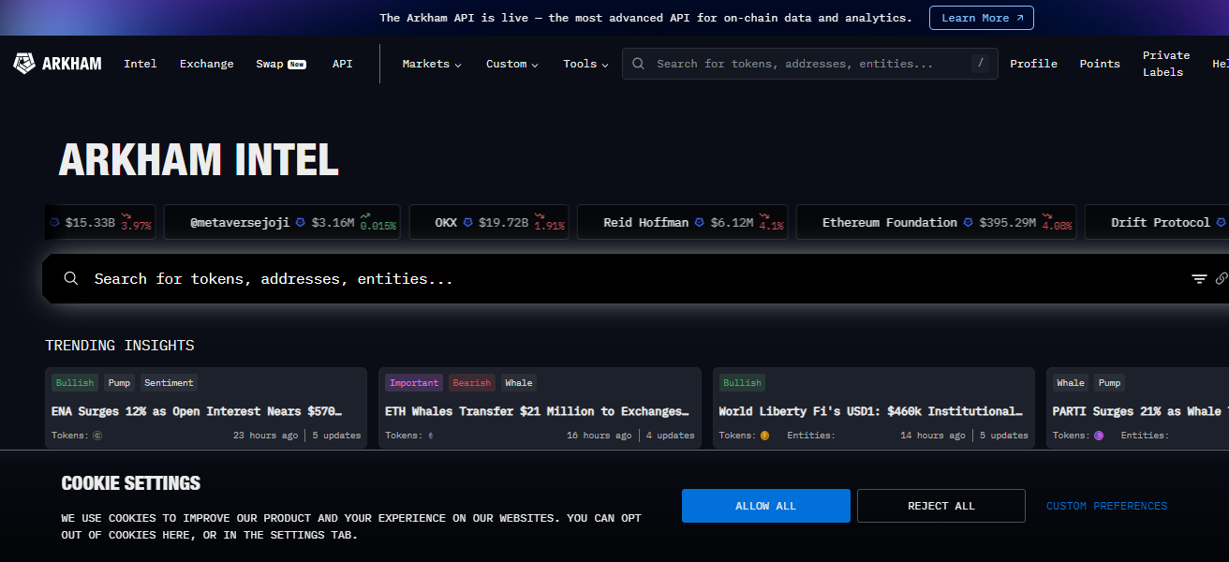1229x562 pixels.
Task: Click the PARTI token icon in the fourth insight
Action: click(x=1098, y=436)
